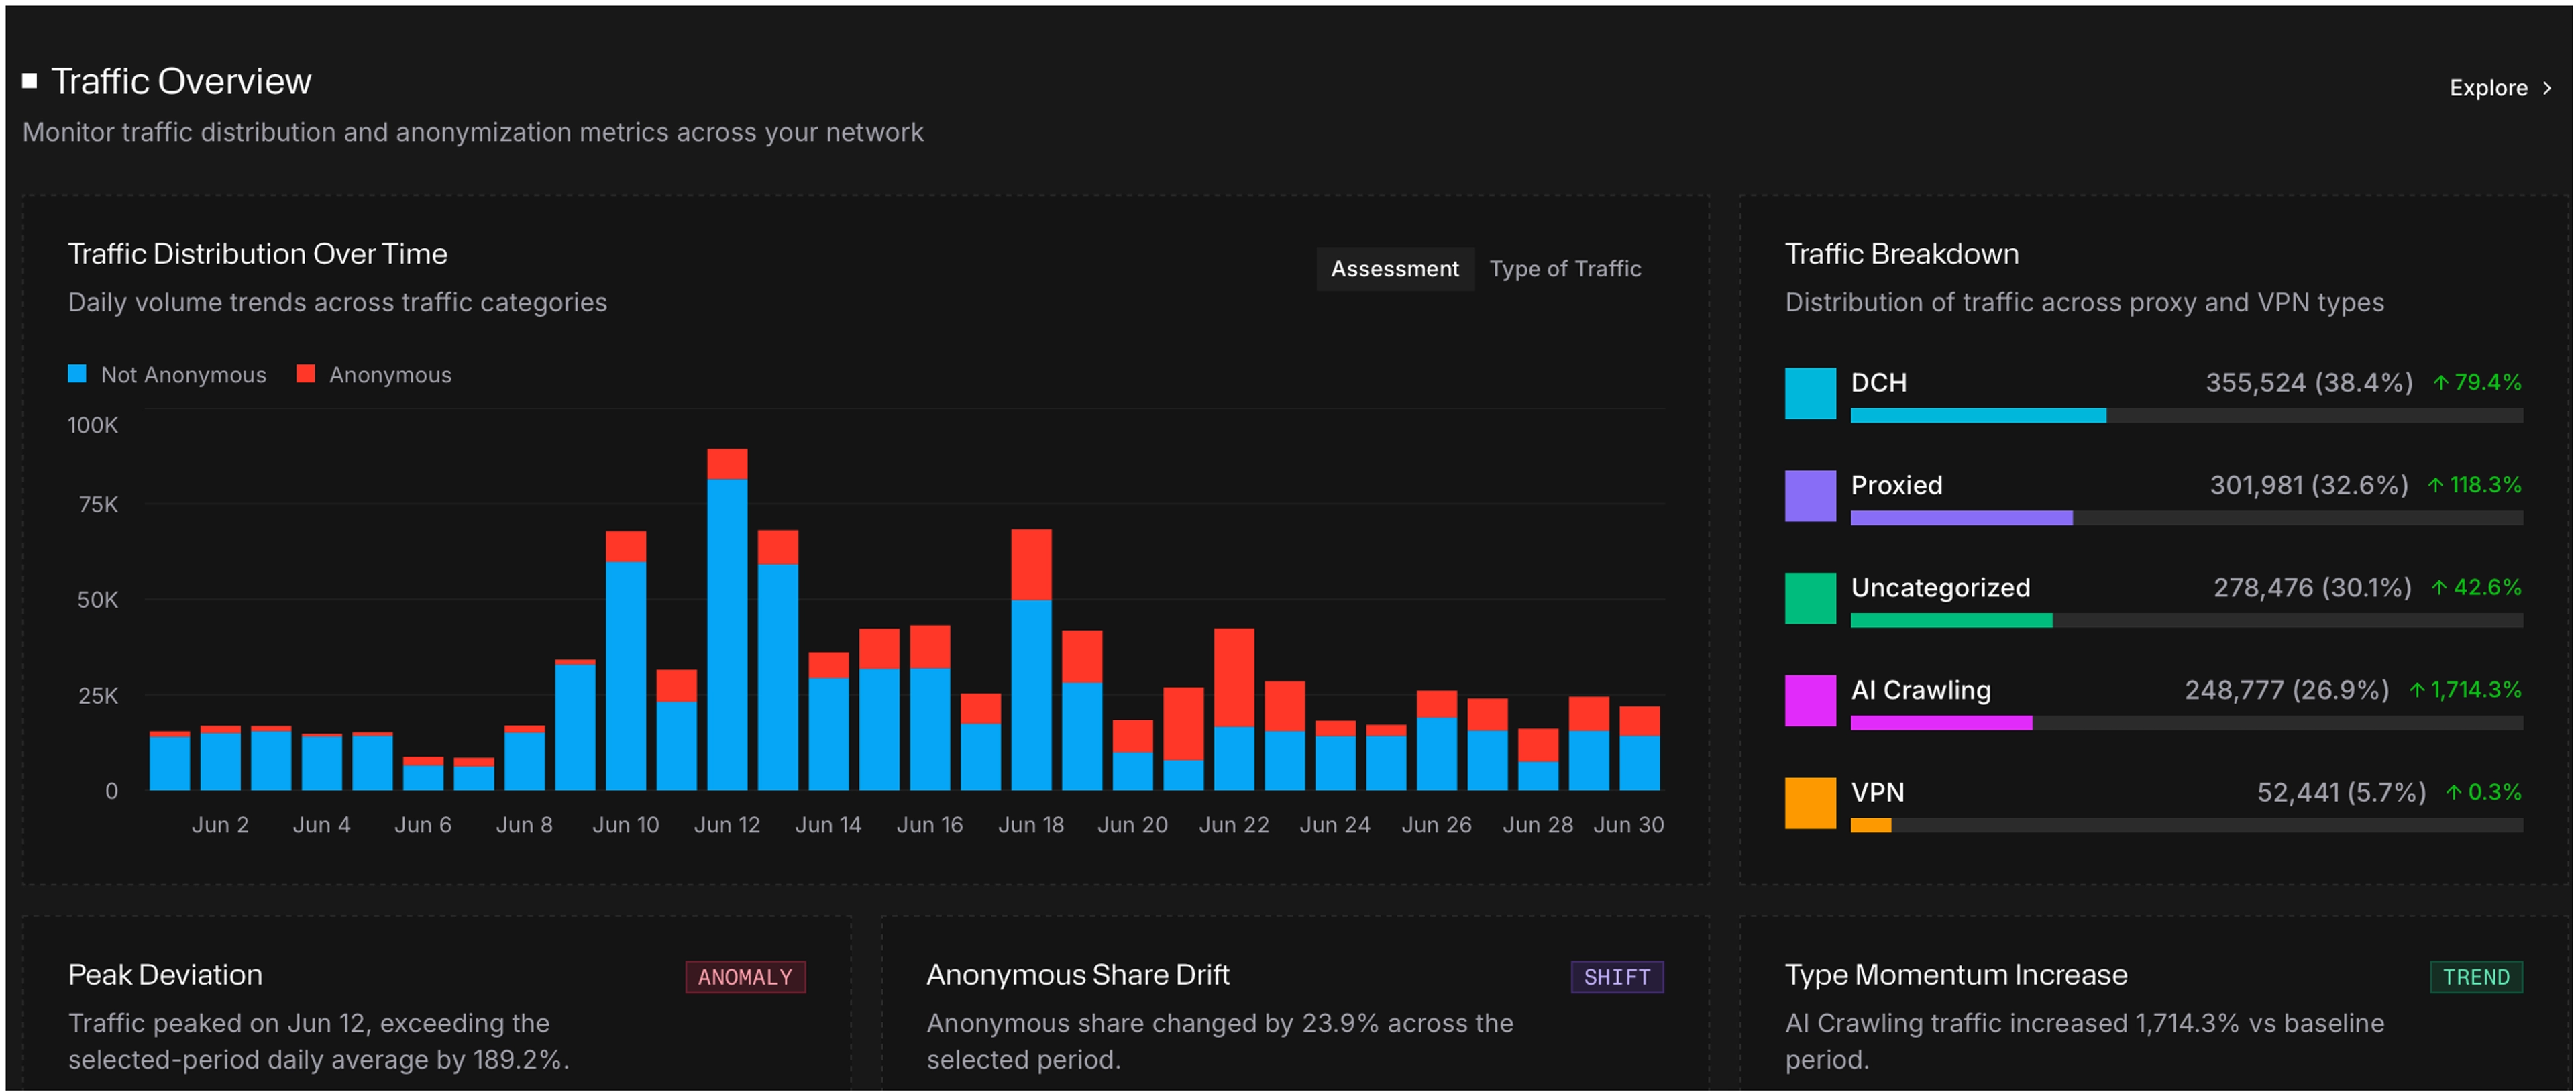The image size is (2576, 1092).
Task: Click the value 355,524 (38.4%)
Action: point(2309,383)
